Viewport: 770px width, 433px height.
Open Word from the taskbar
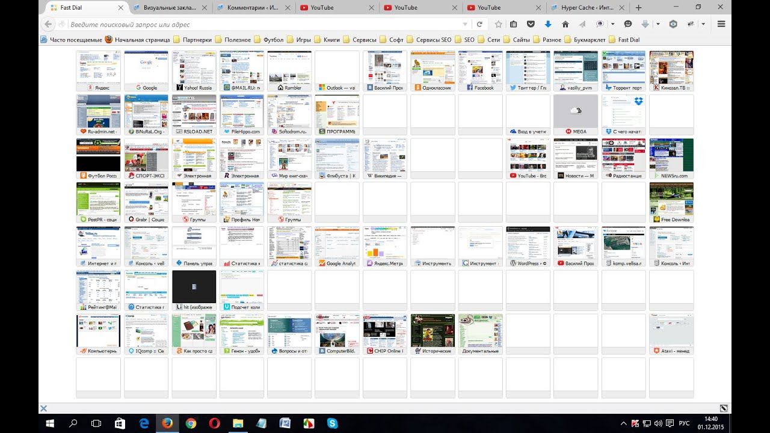tap(285, 423)
